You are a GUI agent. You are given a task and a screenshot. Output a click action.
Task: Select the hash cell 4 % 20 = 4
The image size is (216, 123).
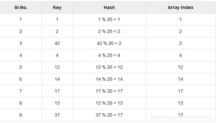109,56
